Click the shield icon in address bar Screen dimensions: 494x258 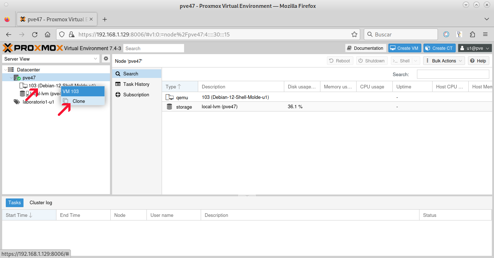pos(62,35)
